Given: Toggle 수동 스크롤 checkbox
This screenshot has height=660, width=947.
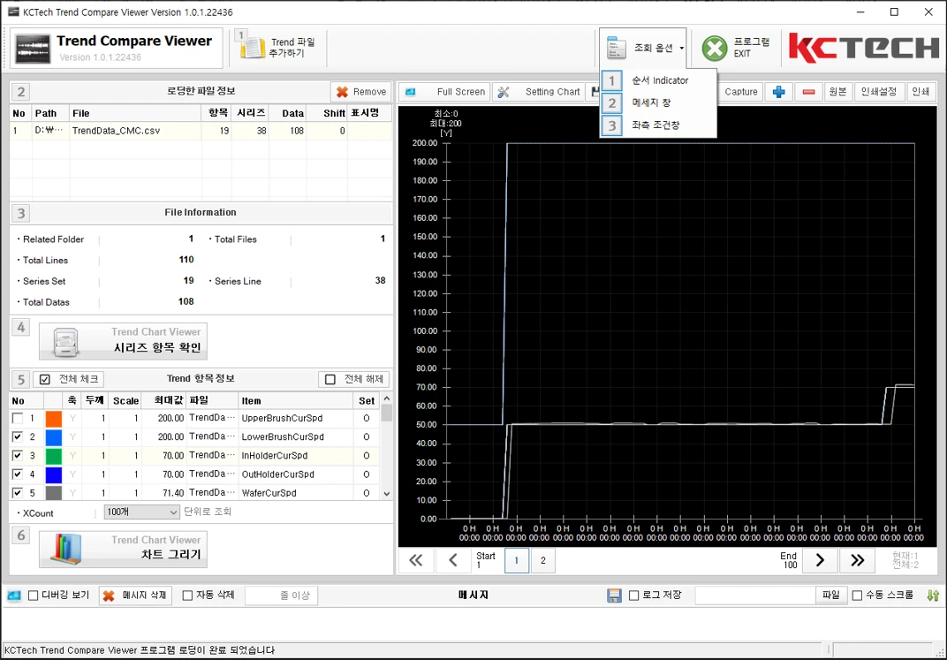Looking at the screenshot, I should pyautogui.click(x=857, y=596).
